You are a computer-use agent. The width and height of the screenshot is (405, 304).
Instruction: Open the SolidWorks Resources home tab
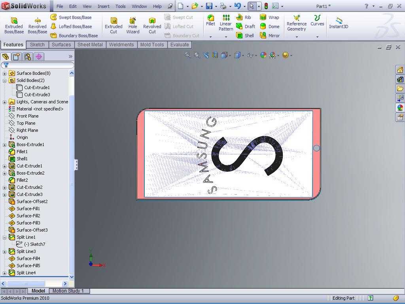point(400,70)
